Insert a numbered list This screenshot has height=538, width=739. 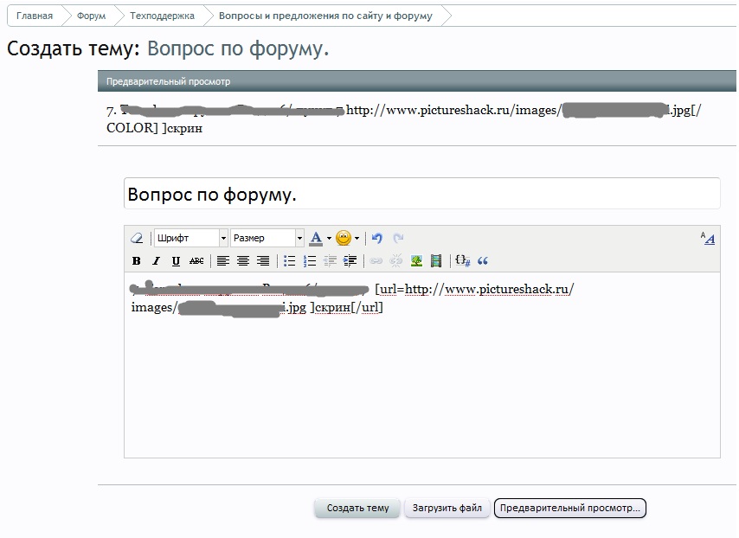coord(310,260)
